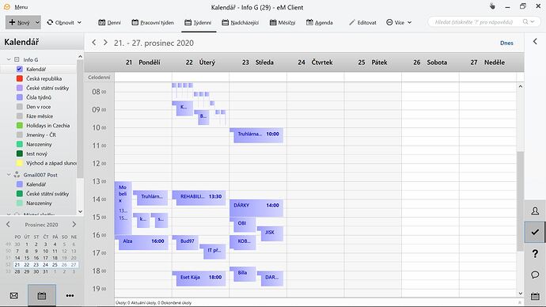Click the Dnes link
Image resolution: width=546 pixels, height=307 pixels.
click(x=506, y=44)
